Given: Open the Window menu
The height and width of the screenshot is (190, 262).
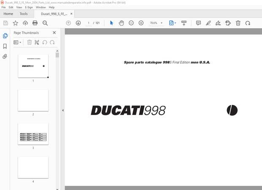Looking at the screenshot, I should (41, 7).
